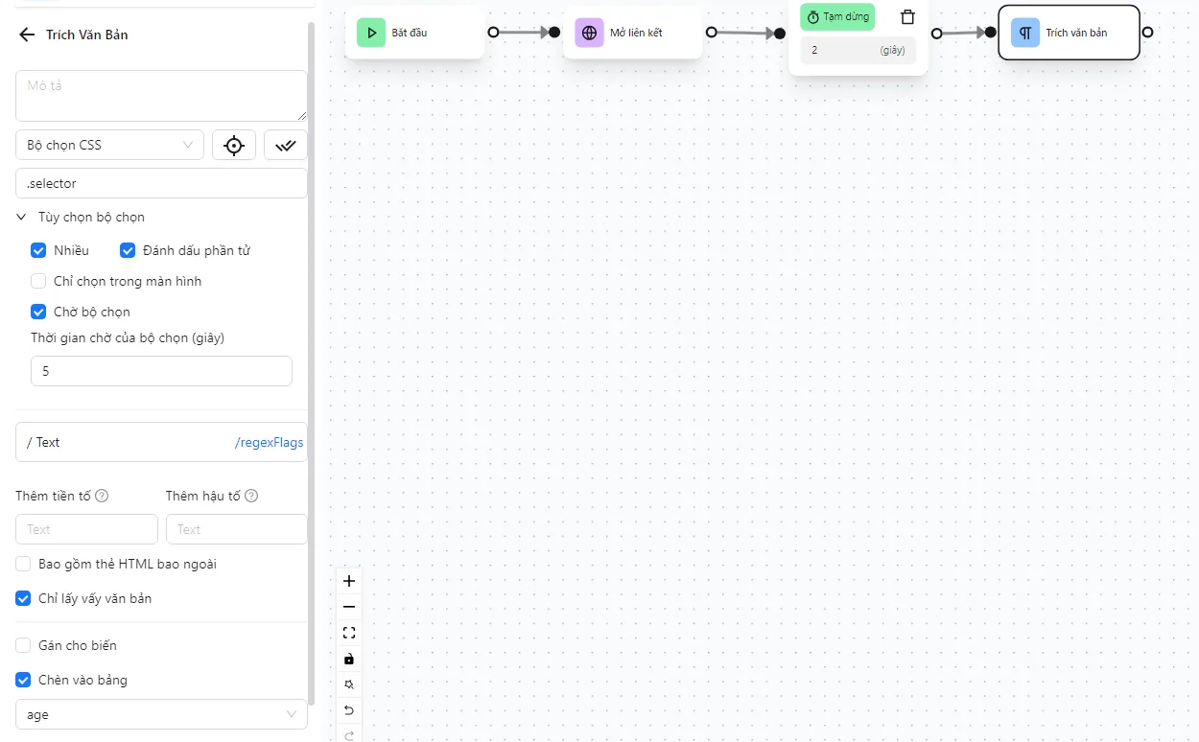Open the Bộ chọn CSS dropdown
The width and height of the screenshot is (1199, 742).
click(x=108, y=145)
